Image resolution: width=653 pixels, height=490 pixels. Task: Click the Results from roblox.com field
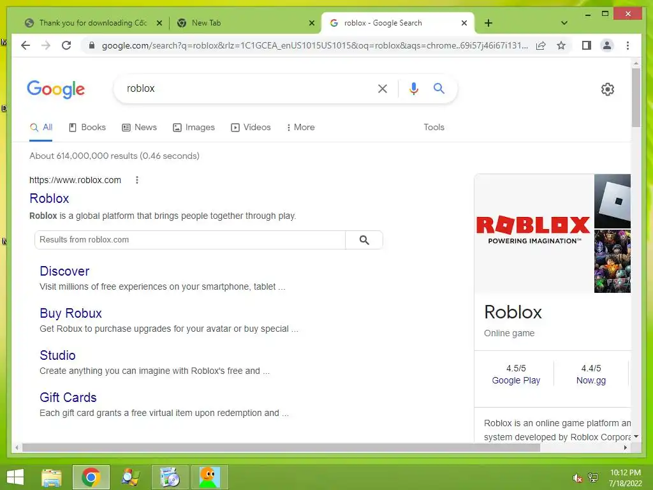coord(190,240)
